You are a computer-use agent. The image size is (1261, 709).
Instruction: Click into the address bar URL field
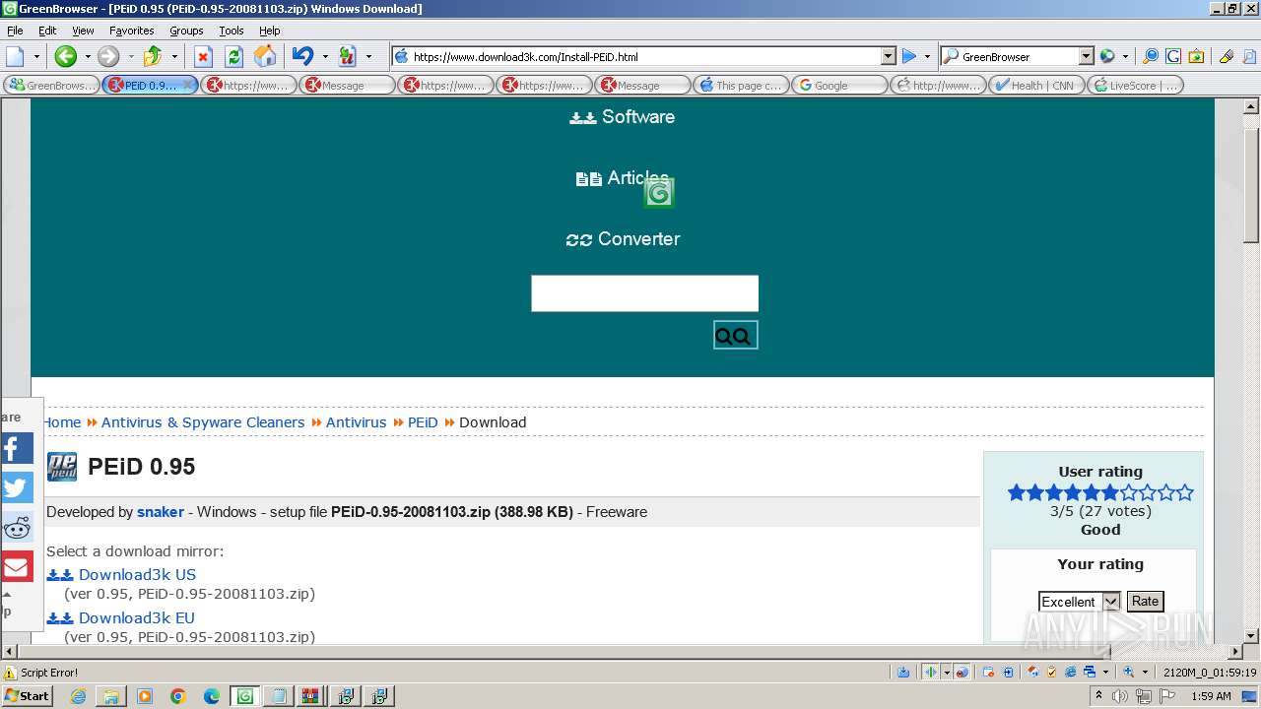click(x=645, y=56)
